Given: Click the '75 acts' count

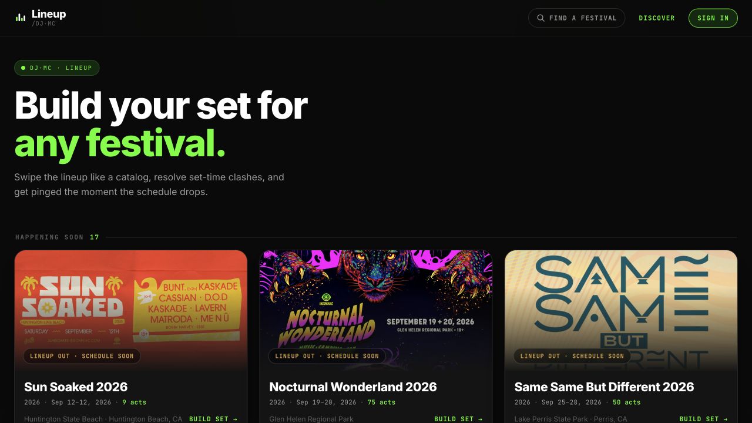Looking at the screenshot, I should pyautogui.click(x=381, y=402).
